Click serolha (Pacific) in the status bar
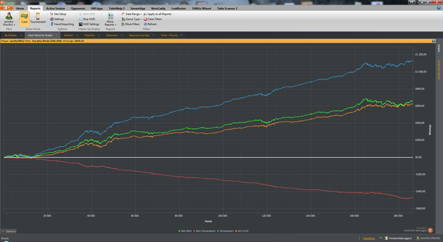 click(x=429, y=238)
